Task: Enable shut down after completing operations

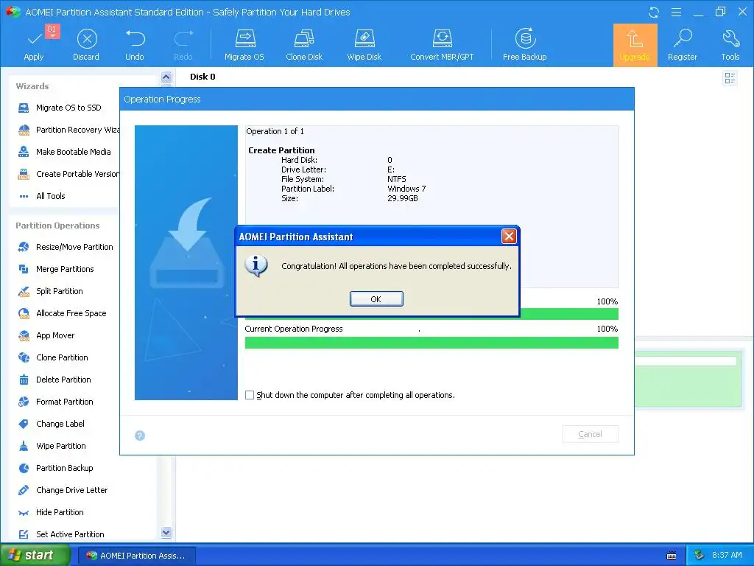Action: [250, 395]
